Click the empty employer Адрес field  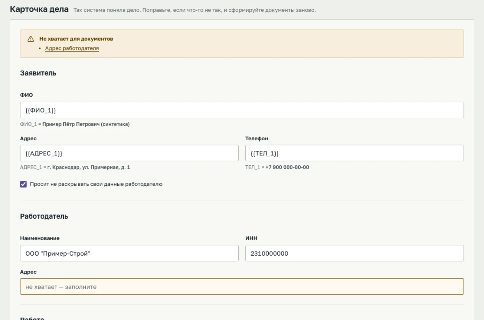(242, 286)
